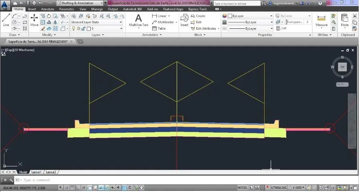Image resolution: width=359 pixels, height=192 pixels.
Task: Expand the Annotation panel
Action: coord(152,35)
